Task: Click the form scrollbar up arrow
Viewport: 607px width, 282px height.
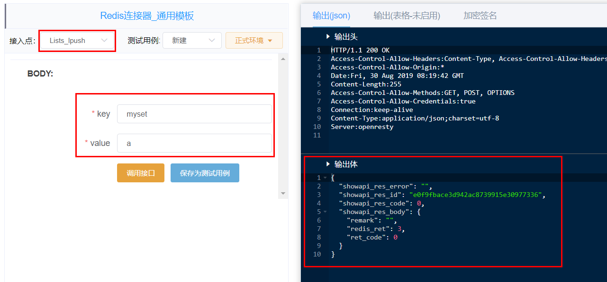Action: (283, 60)
